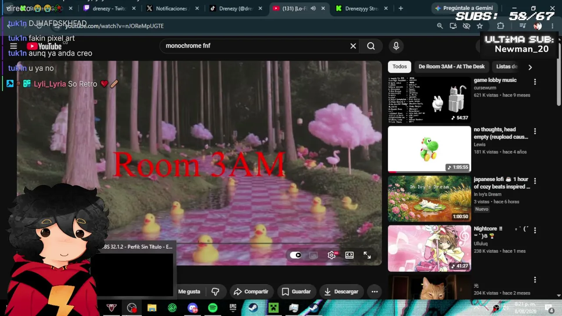Viewport: 562px width, 316px height.
Task: Click the install app icon in address bar
Action: pos(453,26)
